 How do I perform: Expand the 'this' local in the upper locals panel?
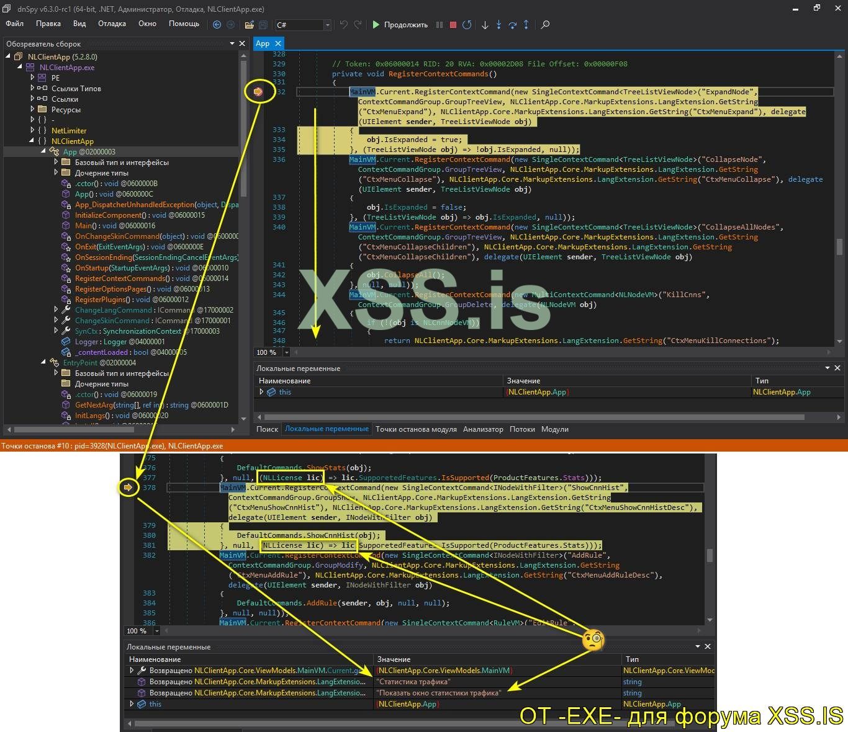[261, 392]
